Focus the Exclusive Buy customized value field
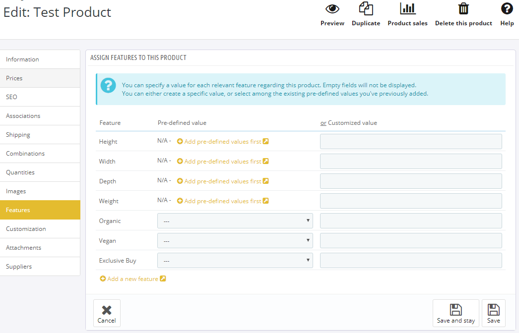Screen dimensions: 519x333 [x=411, y=261]
